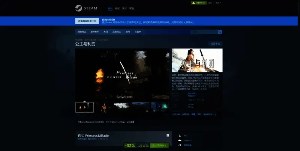Click the family sharing icon
The height and width of the screenshot is (151, 300).
180,145
